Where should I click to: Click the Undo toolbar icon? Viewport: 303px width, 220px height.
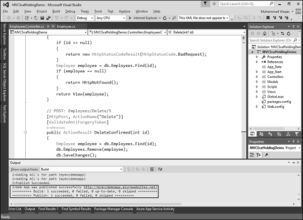click(x=57, y=18)
